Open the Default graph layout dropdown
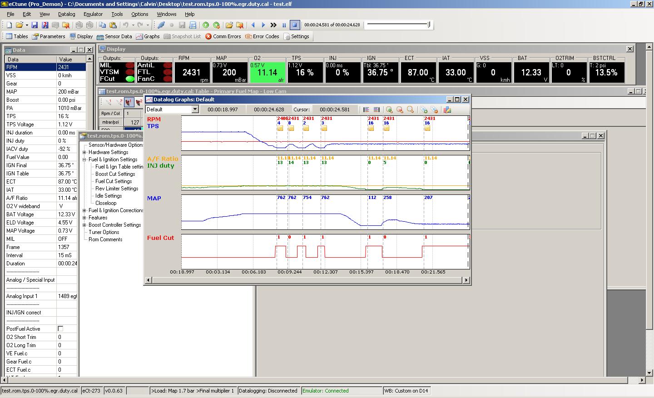Viewport: 654px width, 398px height. tap(195, 109)
